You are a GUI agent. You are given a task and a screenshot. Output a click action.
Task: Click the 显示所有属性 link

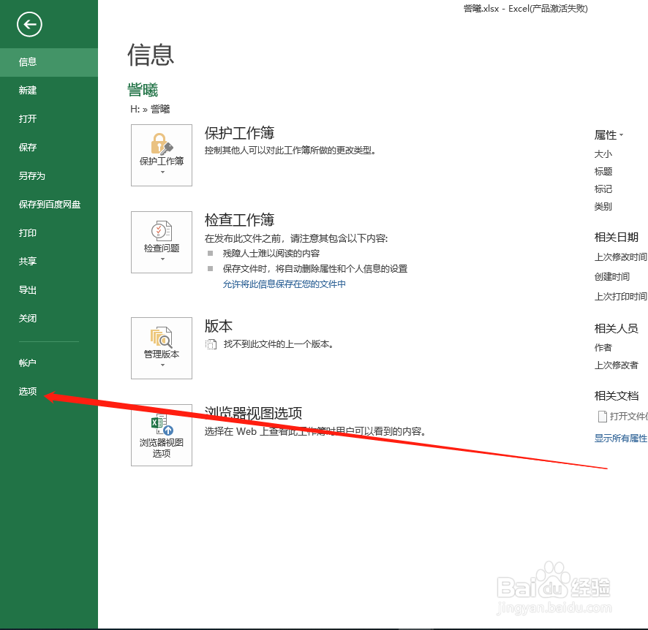tap(621, 438)
